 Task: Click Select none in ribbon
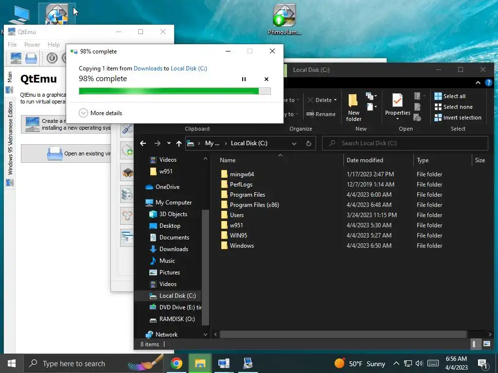[x=454, y=107]
